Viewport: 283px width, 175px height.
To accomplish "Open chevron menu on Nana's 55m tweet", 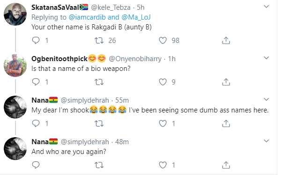I will (267, 99).
